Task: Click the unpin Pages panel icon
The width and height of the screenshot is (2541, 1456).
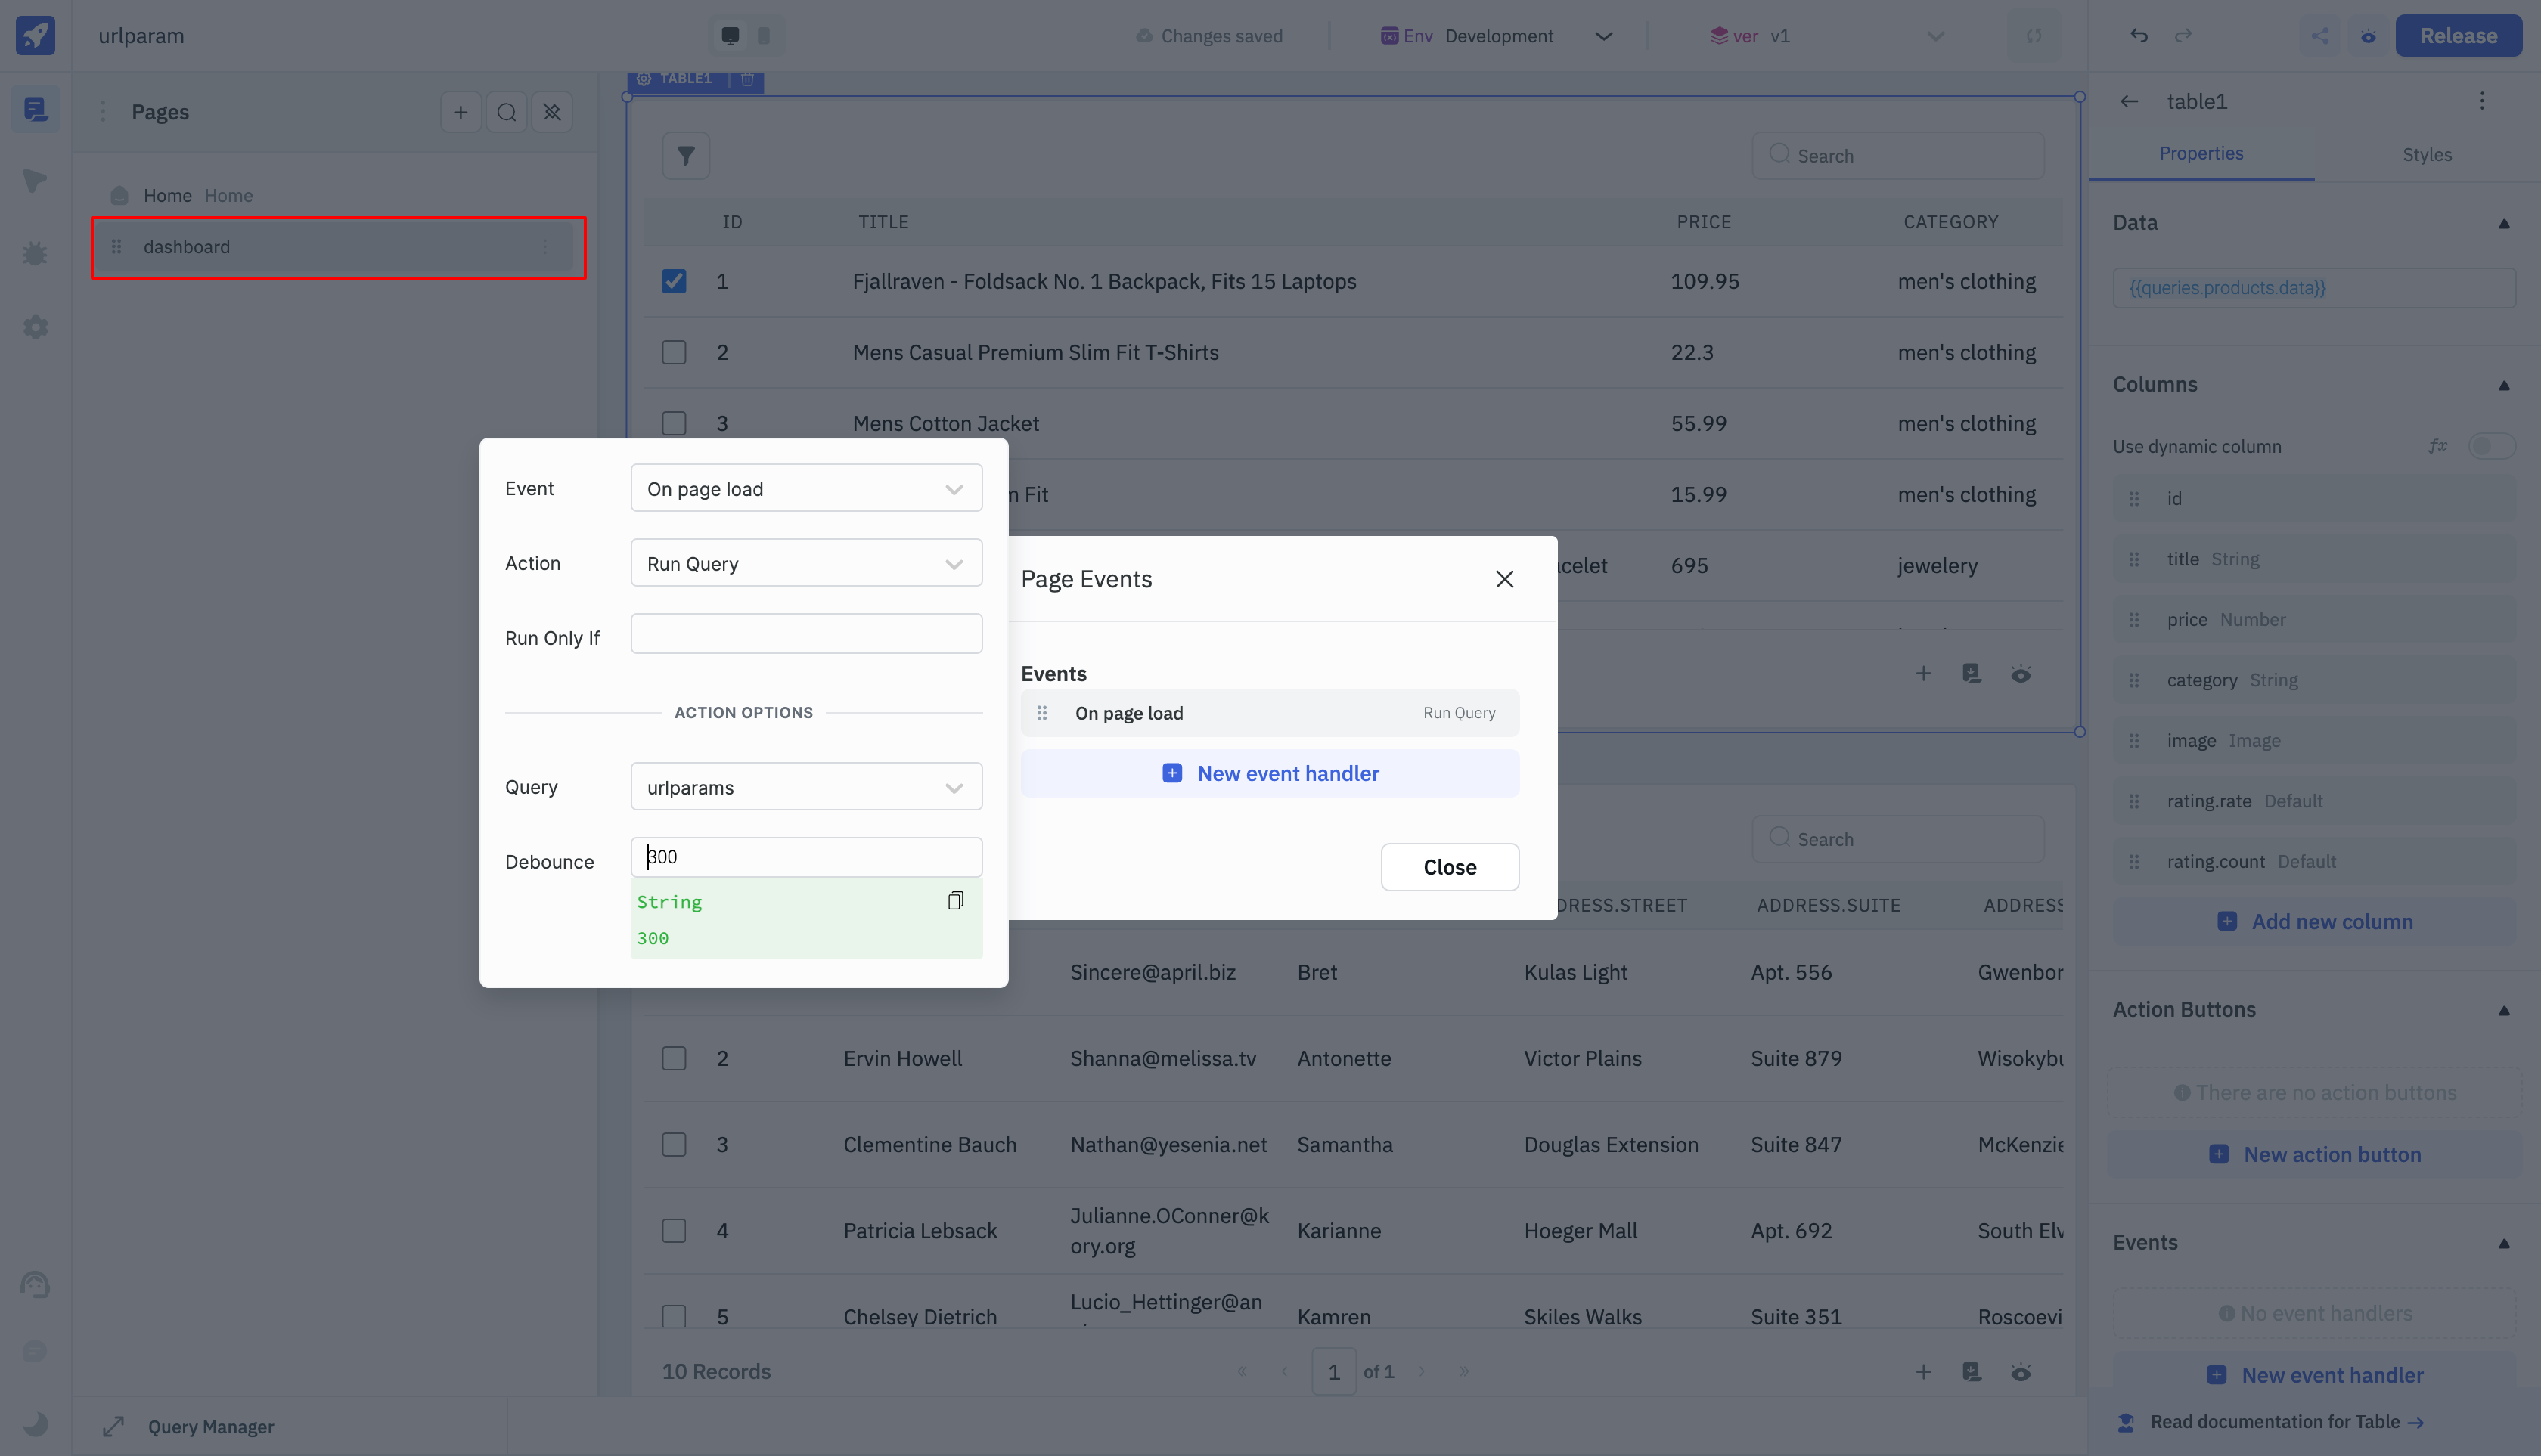Action: coord(551,112)
